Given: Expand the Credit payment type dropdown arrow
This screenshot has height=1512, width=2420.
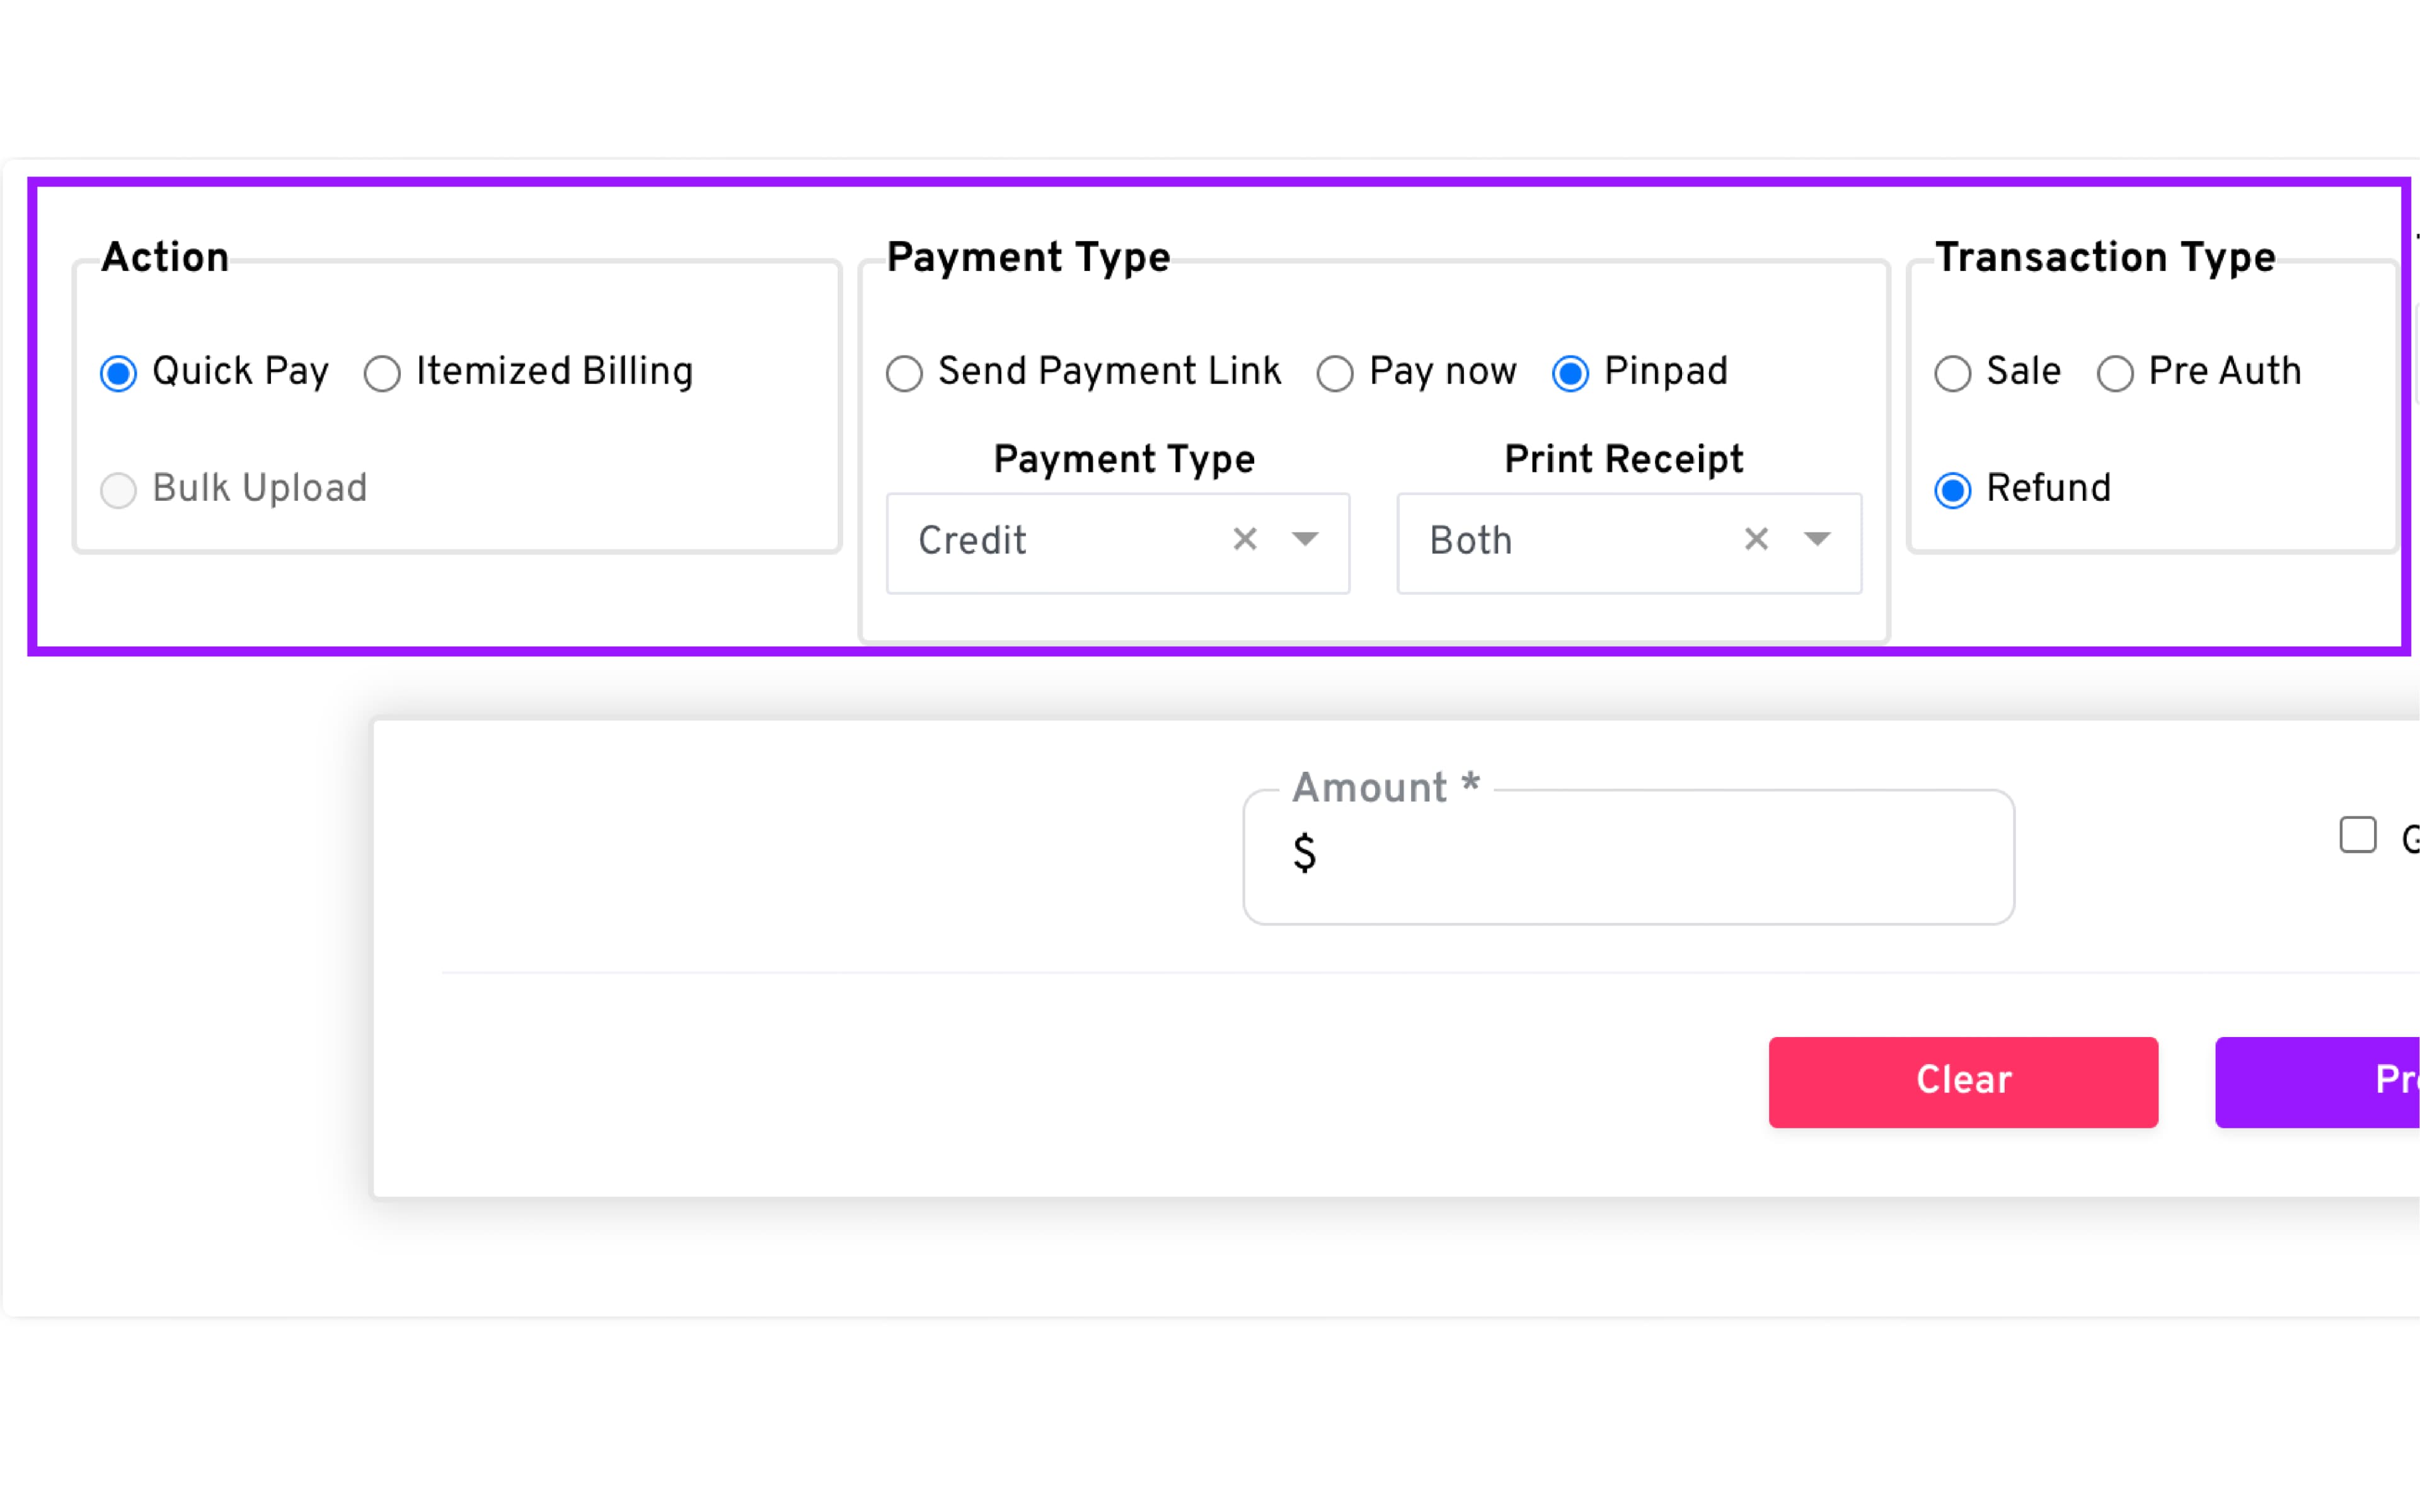Looking at the screenshot, I should (1305, 540).
